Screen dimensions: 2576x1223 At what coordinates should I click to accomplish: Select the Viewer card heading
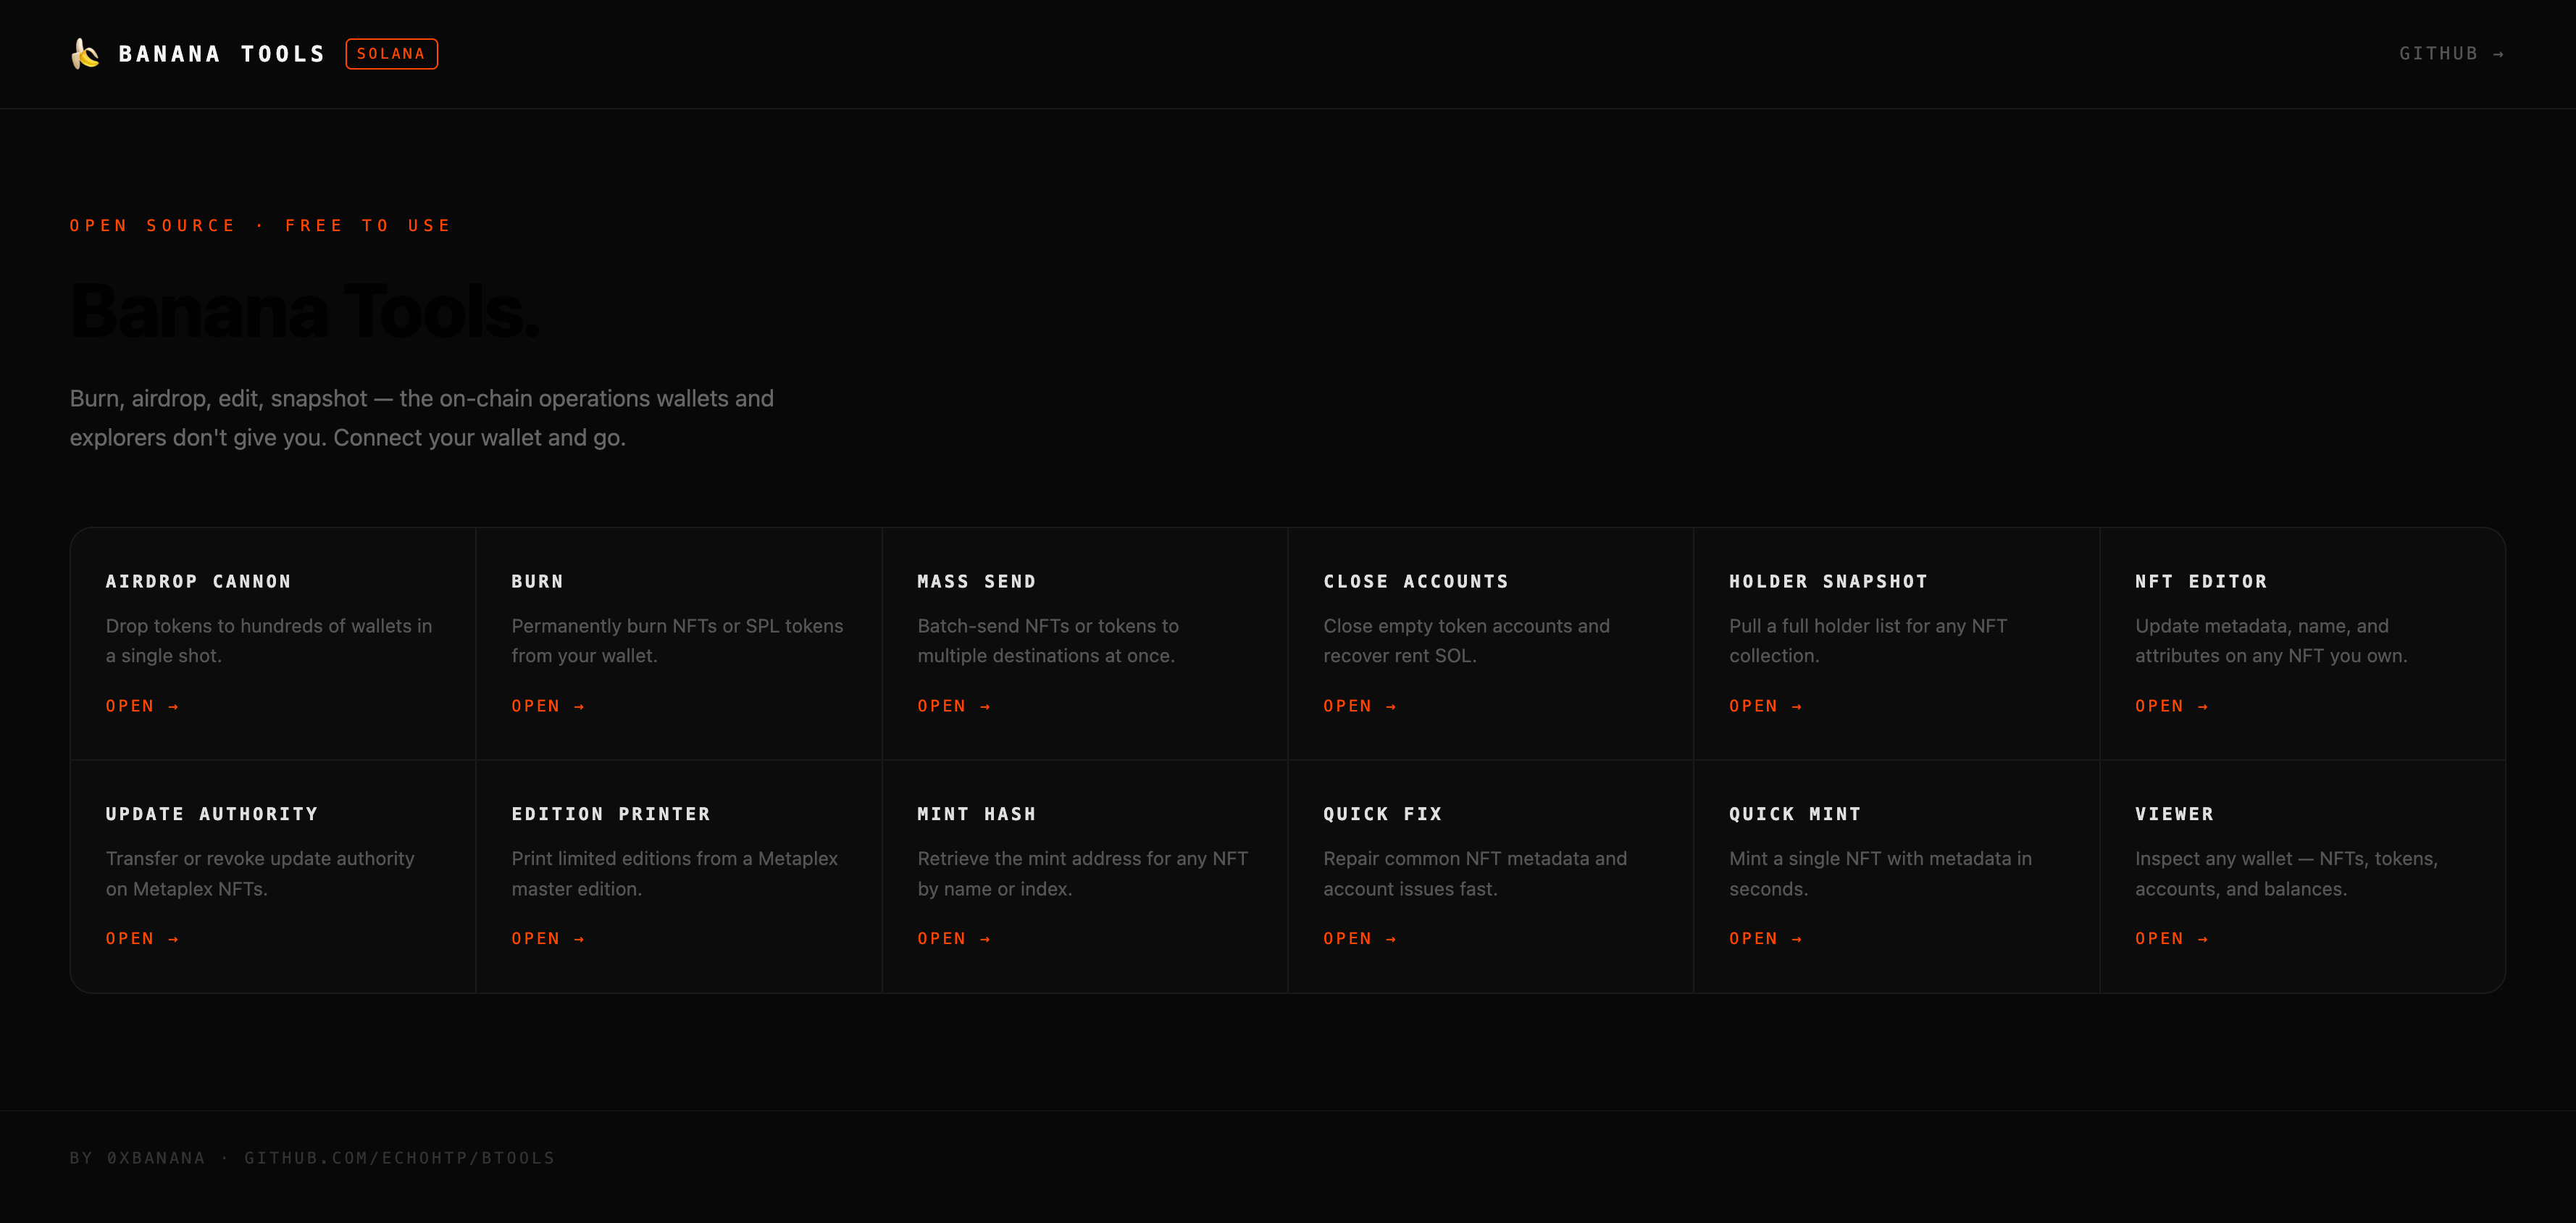pyautogui.click(x=2175, y=815)
